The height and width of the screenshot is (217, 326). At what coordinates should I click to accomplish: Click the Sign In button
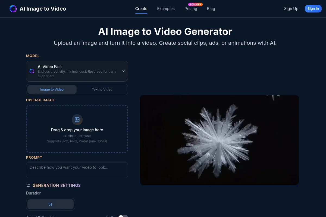pos(313,9)
